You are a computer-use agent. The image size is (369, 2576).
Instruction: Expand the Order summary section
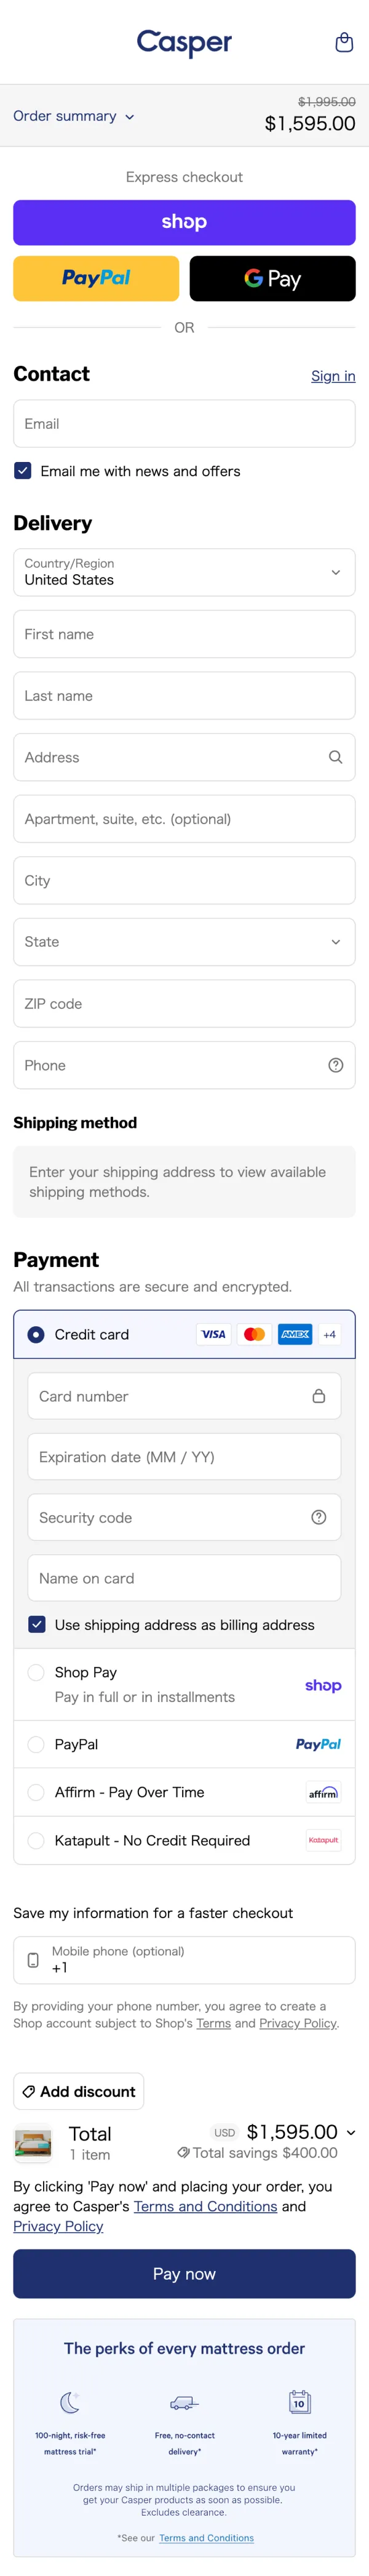point(74,116)
